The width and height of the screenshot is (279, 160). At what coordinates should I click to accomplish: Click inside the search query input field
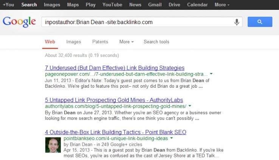(x=136, y=22)
